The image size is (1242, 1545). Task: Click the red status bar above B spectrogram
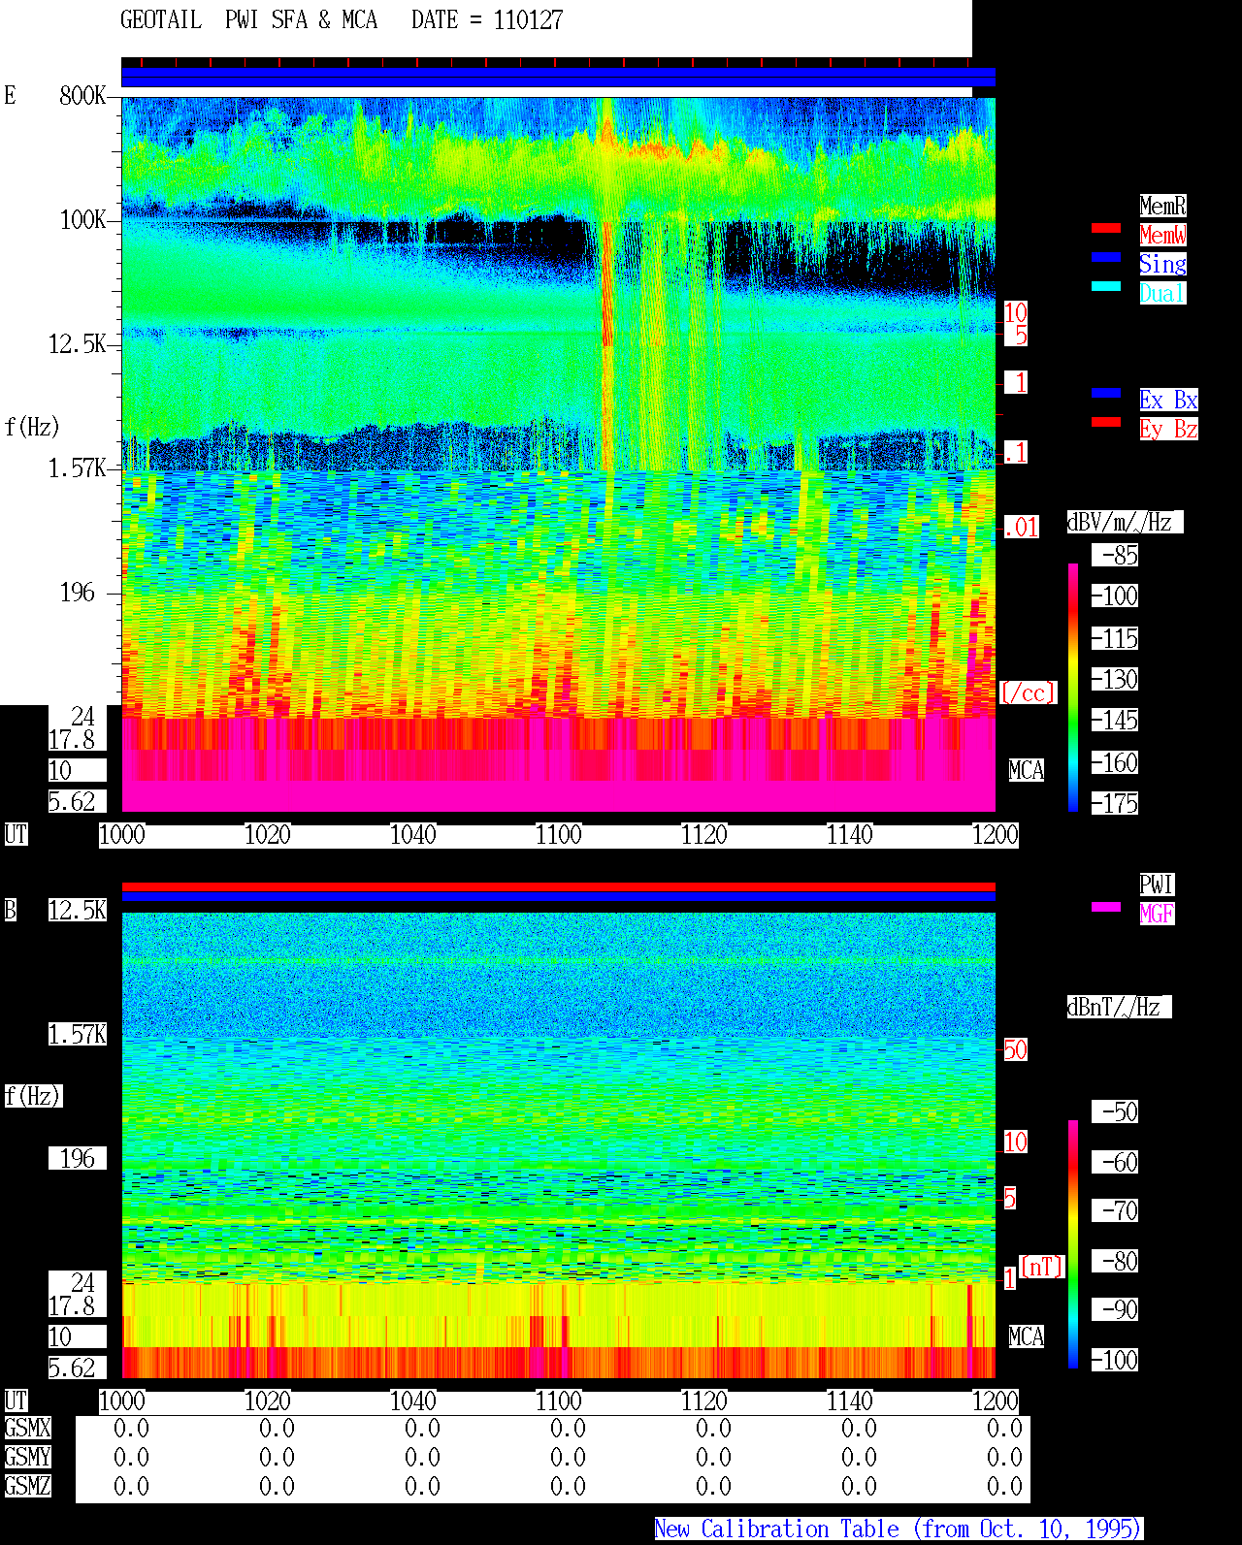(558, 886)
